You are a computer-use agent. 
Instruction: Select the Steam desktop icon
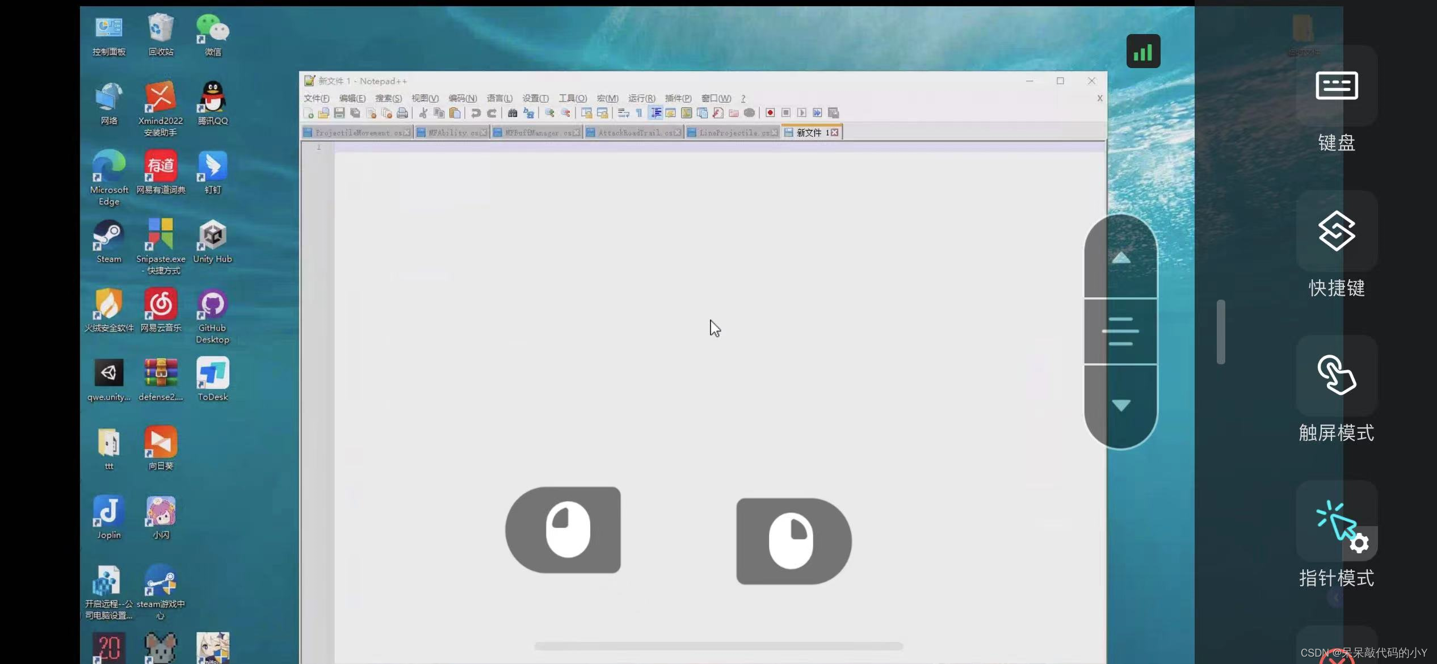[x=108, y=242]
